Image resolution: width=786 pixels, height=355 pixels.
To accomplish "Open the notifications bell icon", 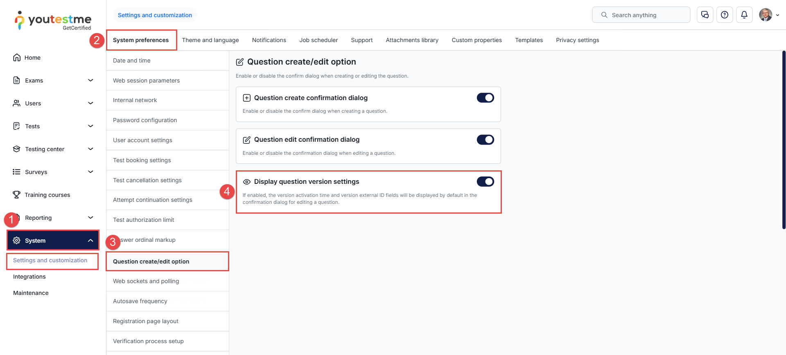I will point(744,15).
